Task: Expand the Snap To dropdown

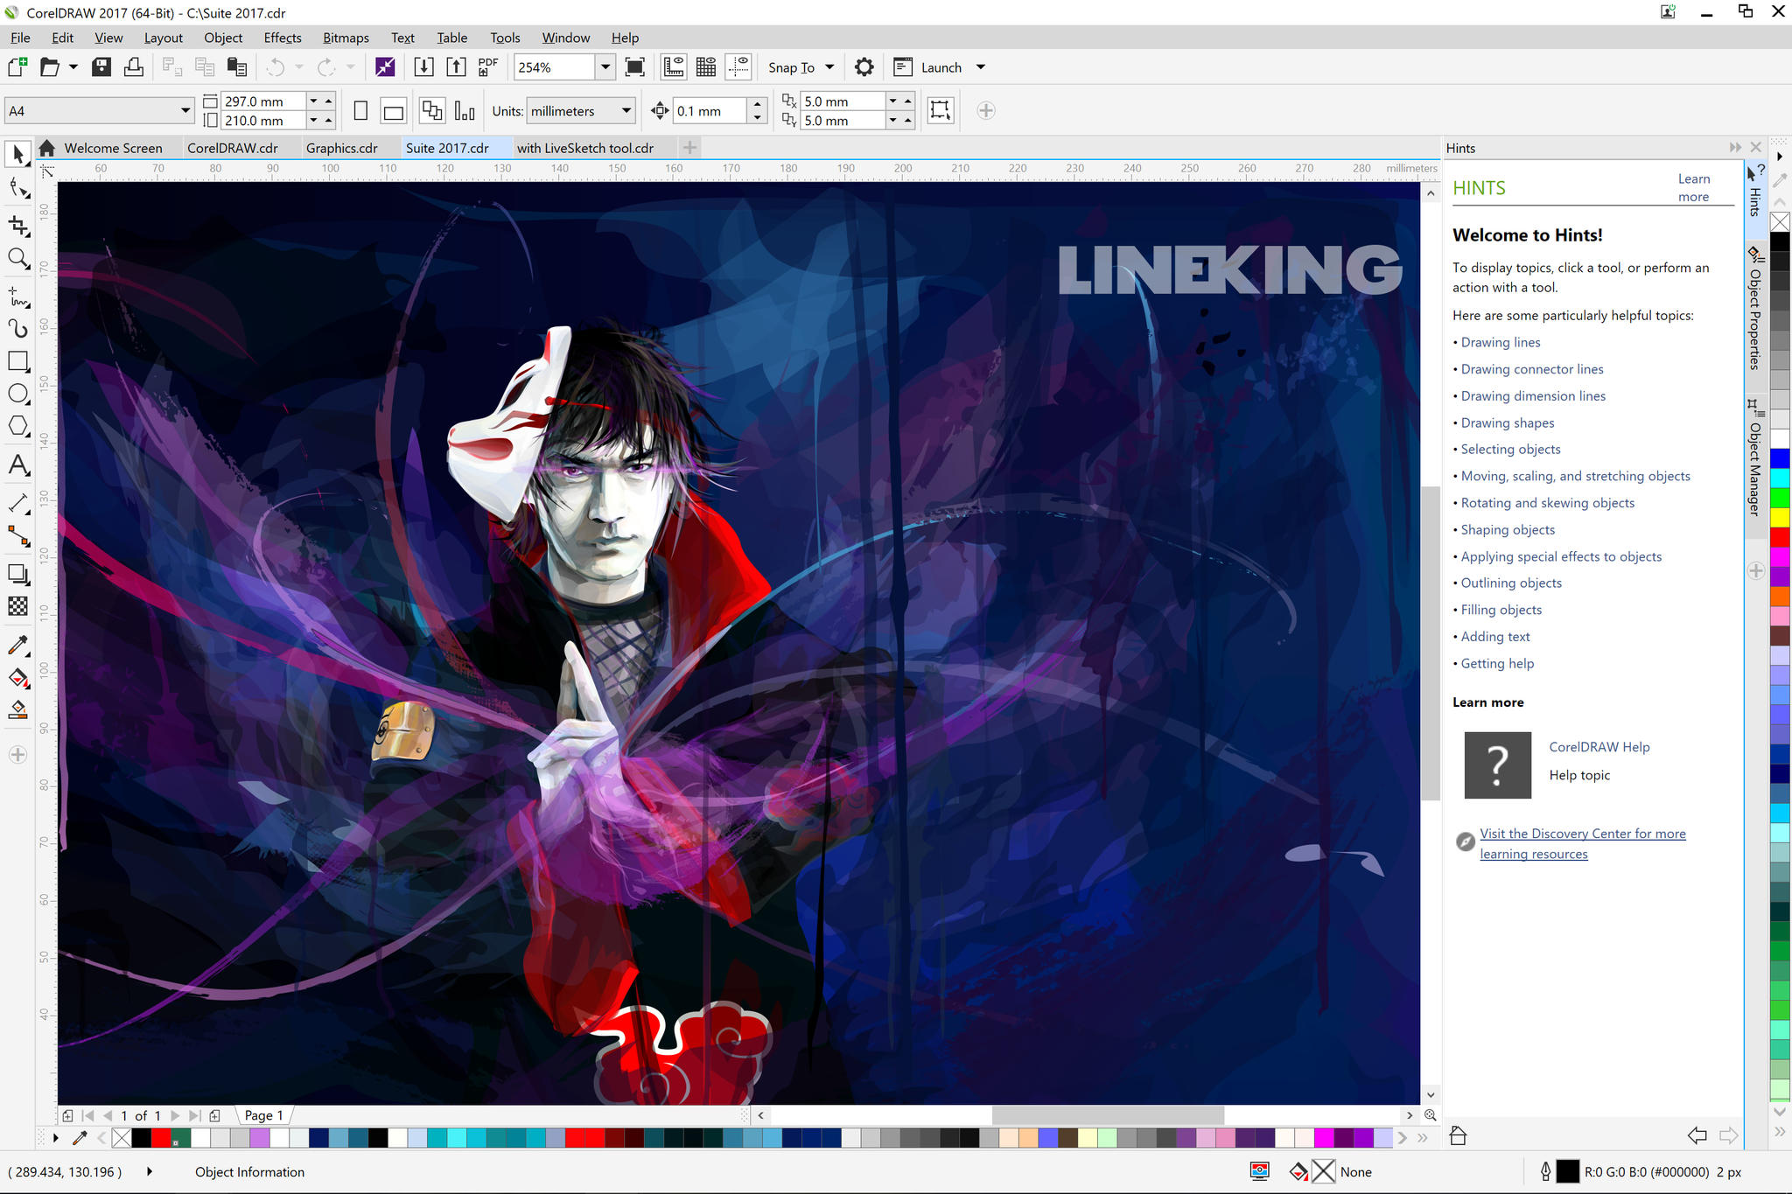Action: [829, 67]
